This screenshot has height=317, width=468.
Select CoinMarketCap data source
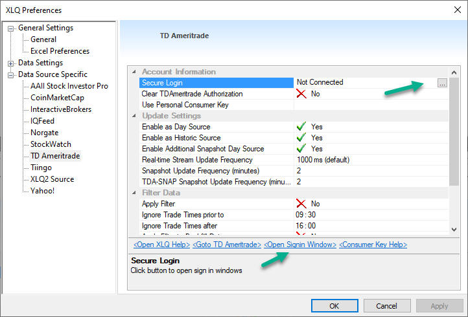(x=57, y=98)
